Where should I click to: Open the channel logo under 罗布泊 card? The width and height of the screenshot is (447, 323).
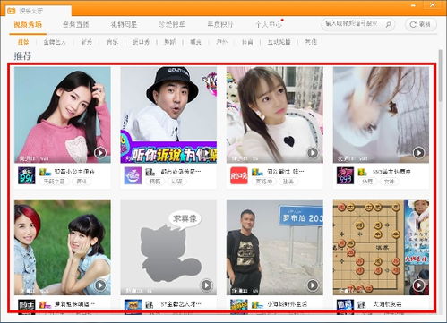pyautogui.click(x=239, y=306)
